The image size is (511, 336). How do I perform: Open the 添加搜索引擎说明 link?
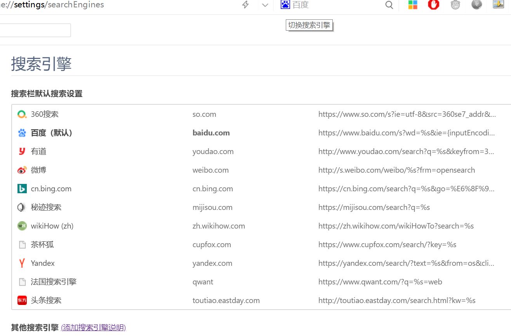coord(93,327)
